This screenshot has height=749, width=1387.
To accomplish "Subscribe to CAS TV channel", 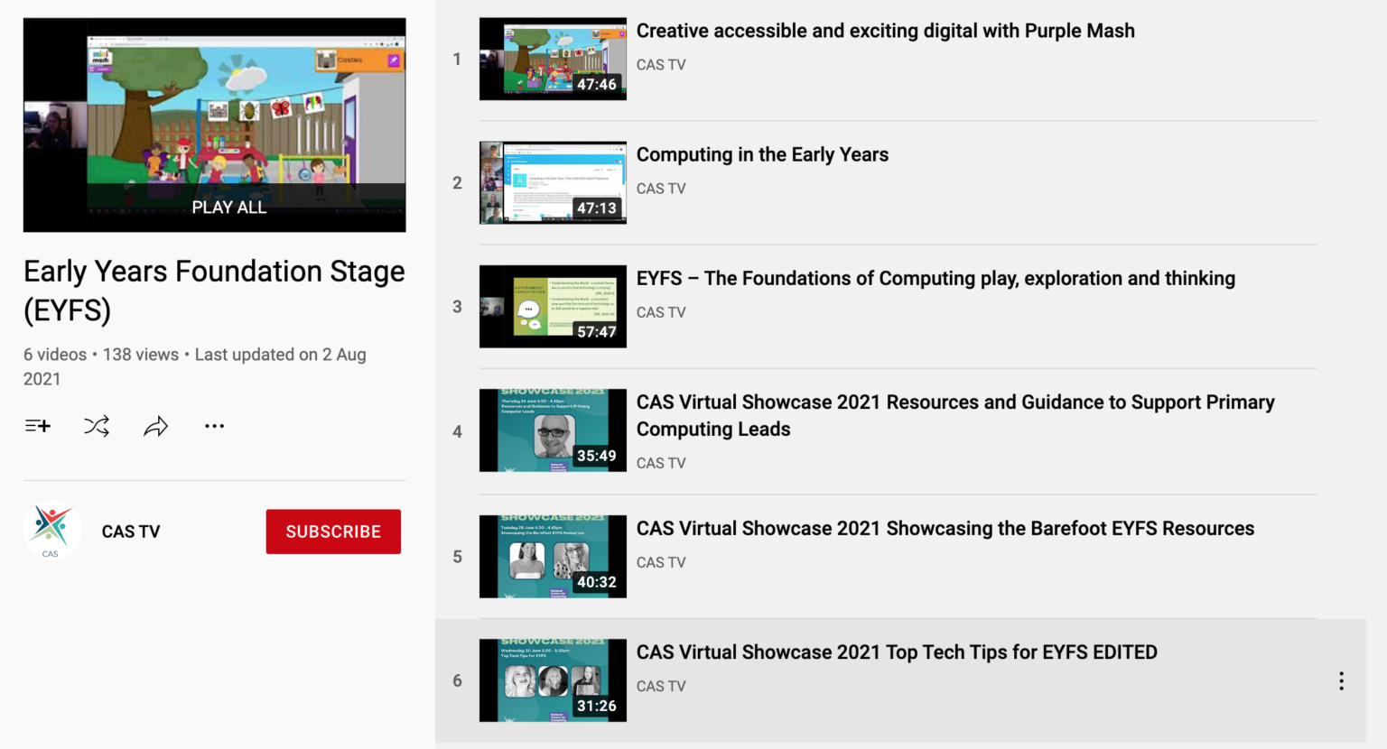I will (x=333, y=531).
